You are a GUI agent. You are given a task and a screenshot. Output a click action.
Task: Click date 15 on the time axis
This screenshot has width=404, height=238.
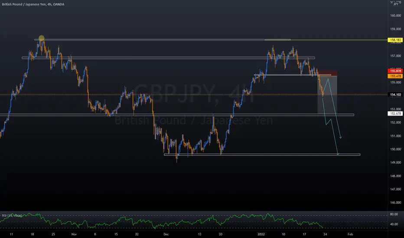[x=116, y=235]
